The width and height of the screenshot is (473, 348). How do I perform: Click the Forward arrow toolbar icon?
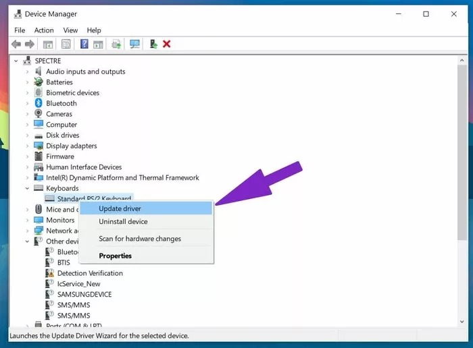pos(30,45)
